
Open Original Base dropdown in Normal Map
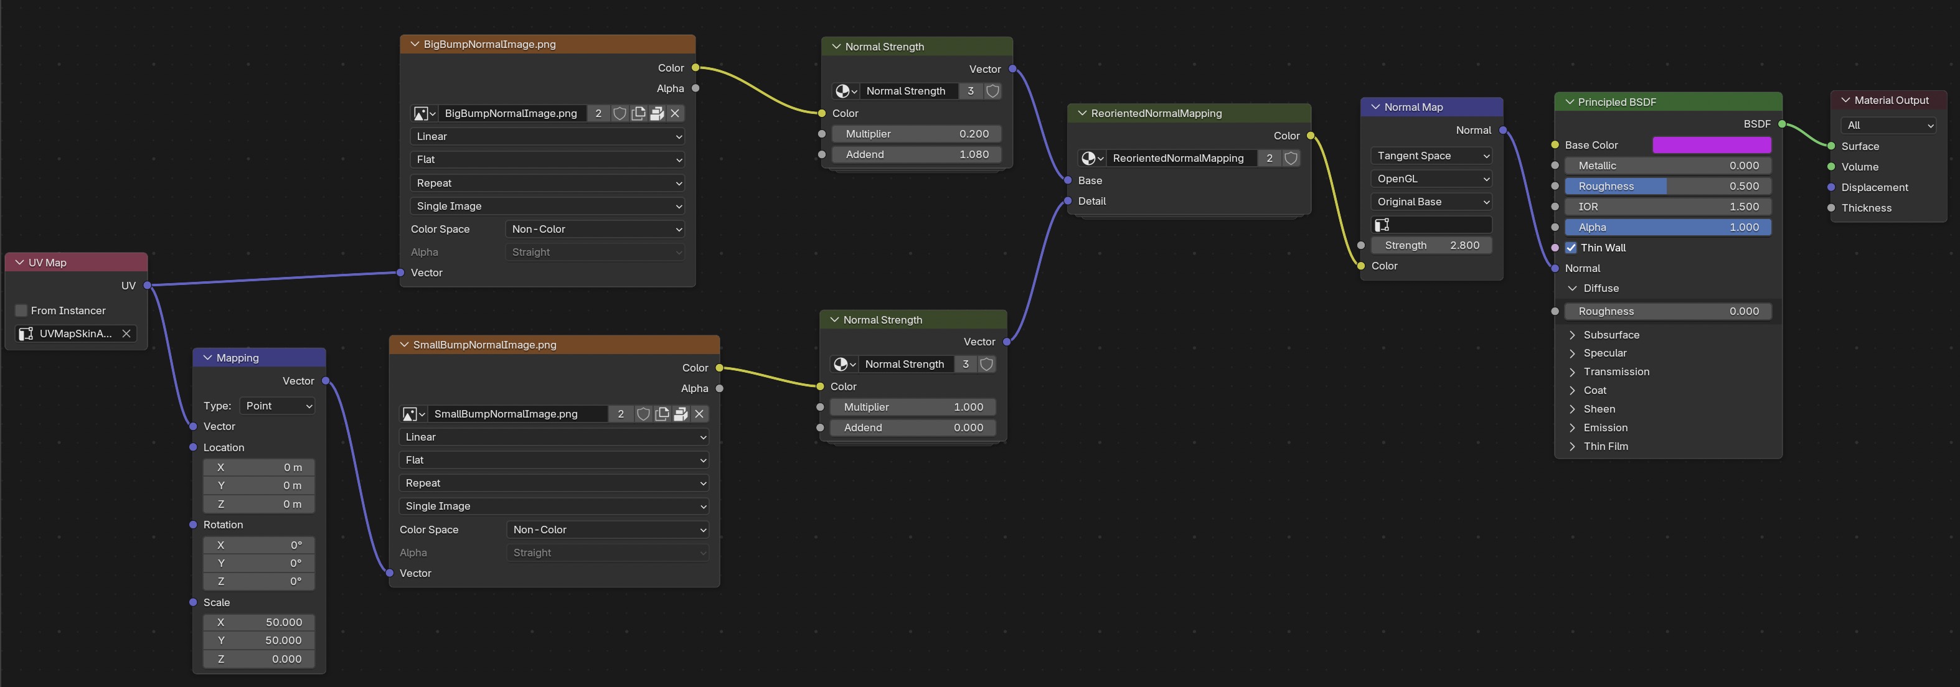tap(1431, 202)
